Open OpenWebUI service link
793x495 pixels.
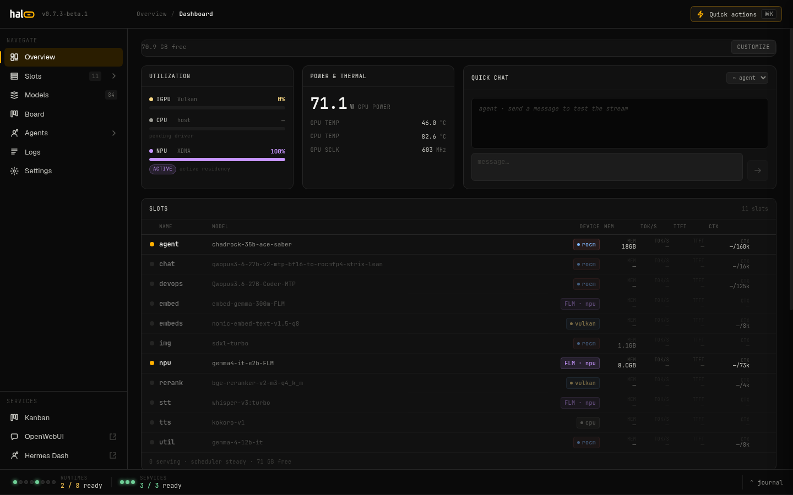click(x=64, y=437)
